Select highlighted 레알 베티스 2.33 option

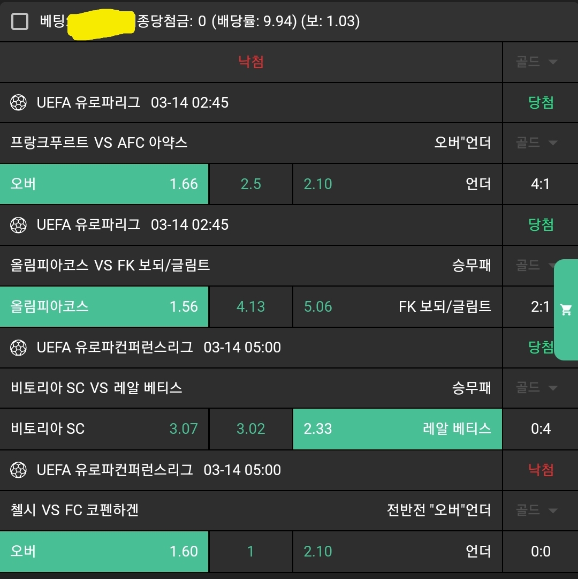(x=397, y=428)
